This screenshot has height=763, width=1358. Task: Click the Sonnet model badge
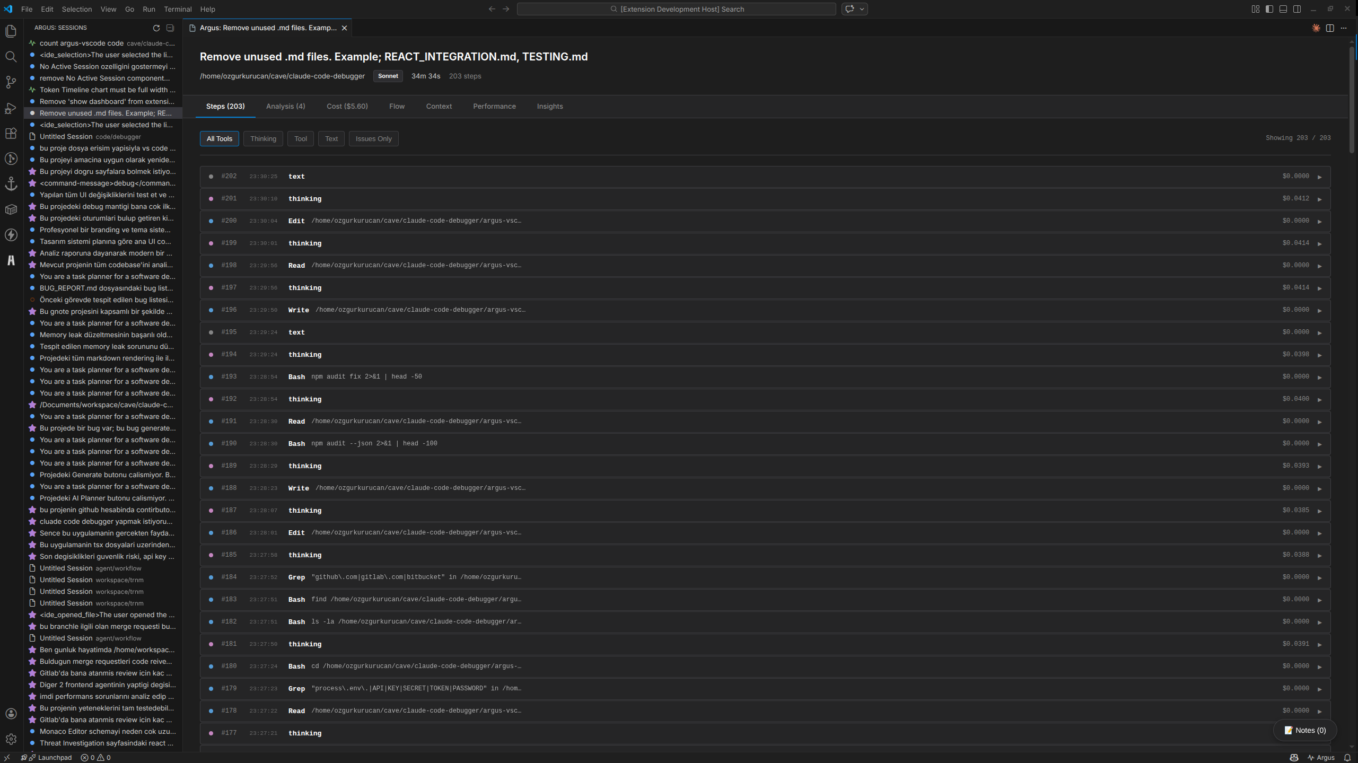tap(388, 76)
